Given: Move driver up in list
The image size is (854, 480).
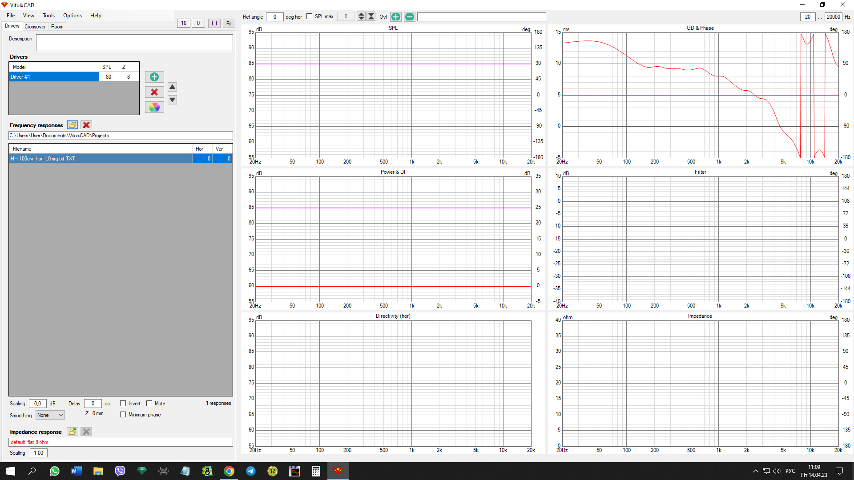Looking at the screenshot, I should tap(173, 87).
